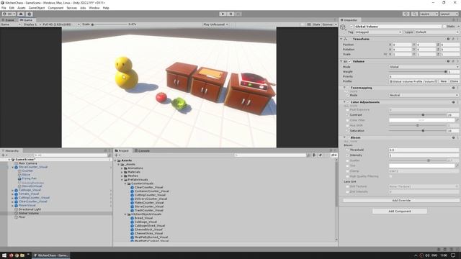Open the Tonemapping Mode dropdown showing Neutral
This screenshot has width=461, height=259.
point(424,96)
